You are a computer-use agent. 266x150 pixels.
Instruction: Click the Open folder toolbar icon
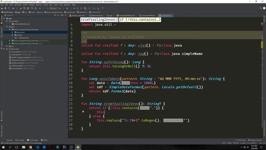click(x=2, y=8)
